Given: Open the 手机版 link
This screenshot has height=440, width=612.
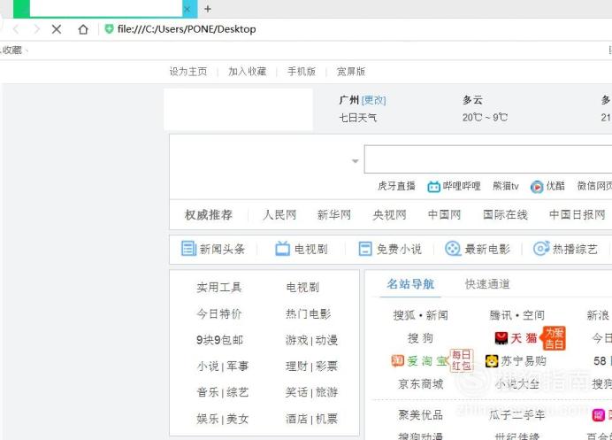Looking at the screenshot, I should pos(302,72).
